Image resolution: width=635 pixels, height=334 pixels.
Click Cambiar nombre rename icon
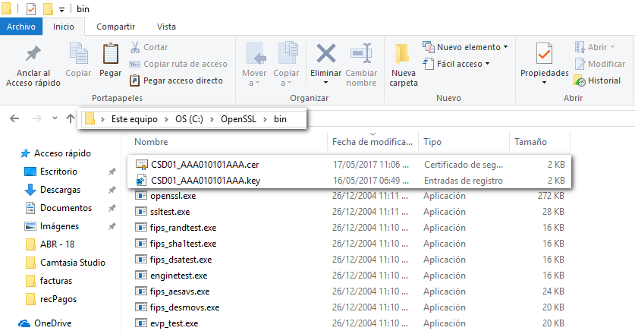[361, 53]
